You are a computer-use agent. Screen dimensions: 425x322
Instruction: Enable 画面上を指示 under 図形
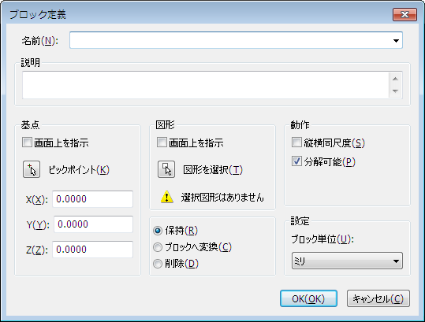tap(162, 142)
